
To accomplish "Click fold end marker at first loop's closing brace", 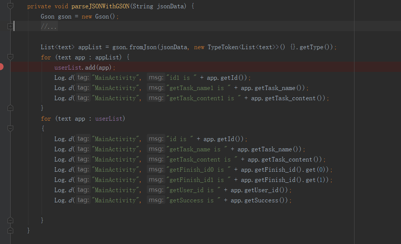I will pos(10,108).
